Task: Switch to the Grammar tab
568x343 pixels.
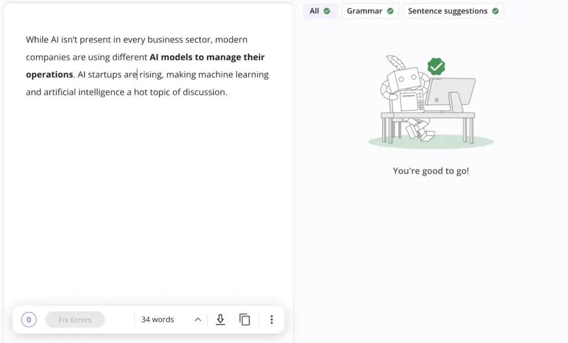Action: pyautogui.click(x=364, y=11)
